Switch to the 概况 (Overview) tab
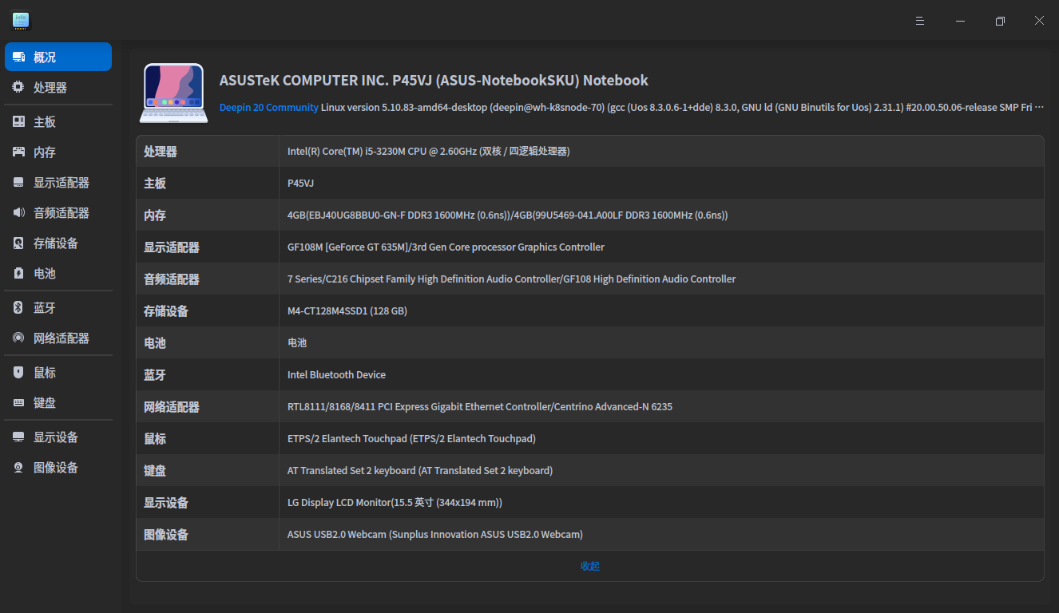 point(58,56)
